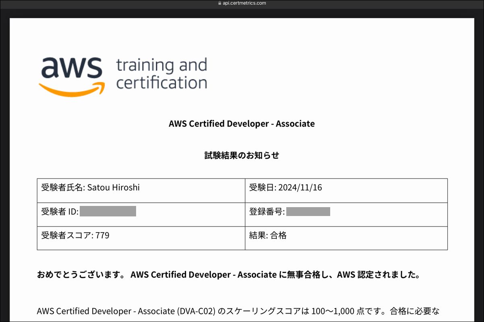
Task: Click the '受験者 ID:' cell
Action: [x=141, y=214]
